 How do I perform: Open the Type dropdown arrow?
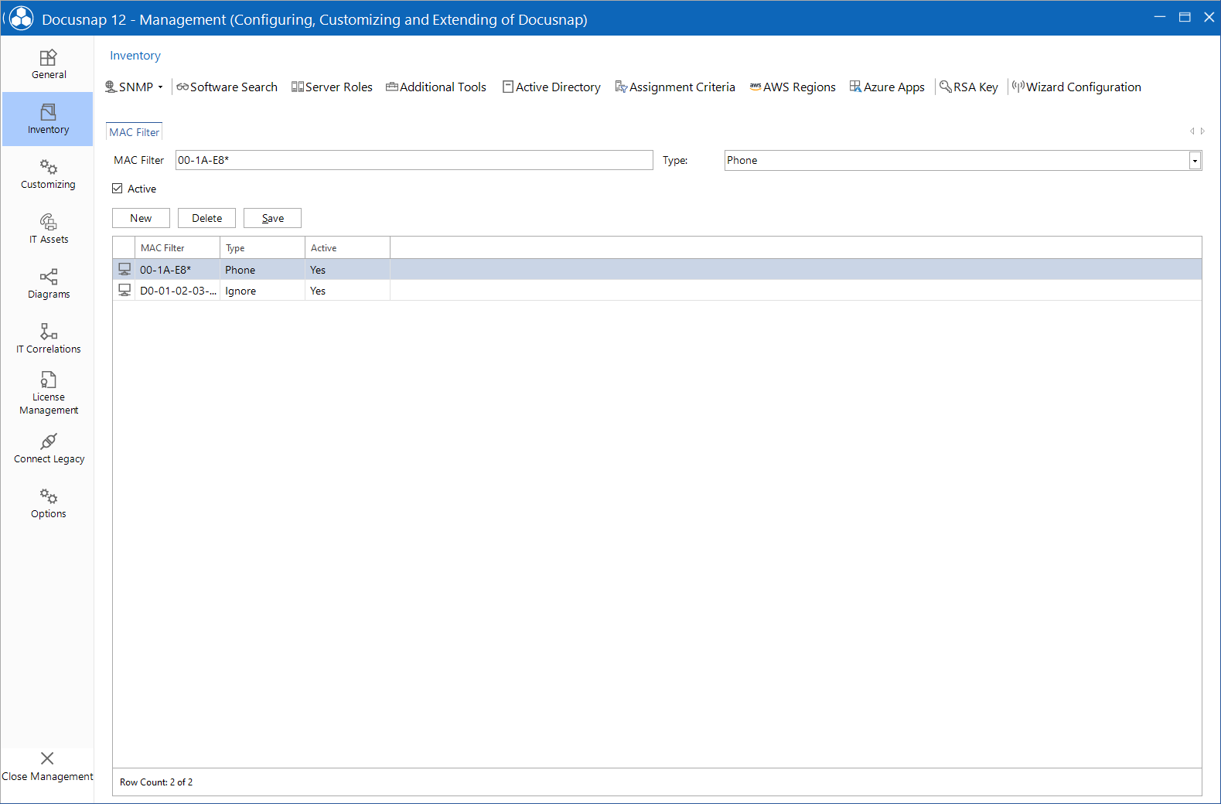[1195, 160]
